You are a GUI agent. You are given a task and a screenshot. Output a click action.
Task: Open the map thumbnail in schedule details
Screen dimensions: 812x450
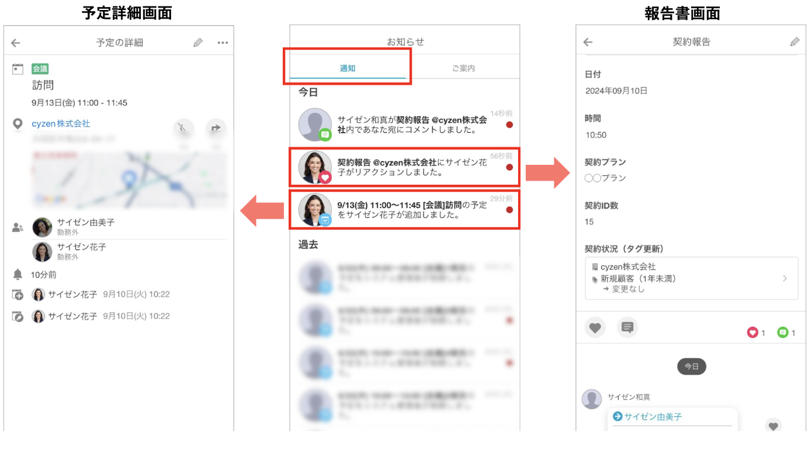click(x=129, y=179)
